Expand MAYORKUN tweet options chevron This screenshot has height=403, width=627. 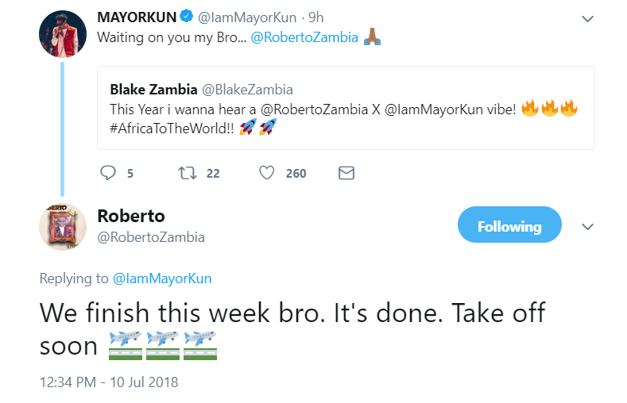[587, 17]
